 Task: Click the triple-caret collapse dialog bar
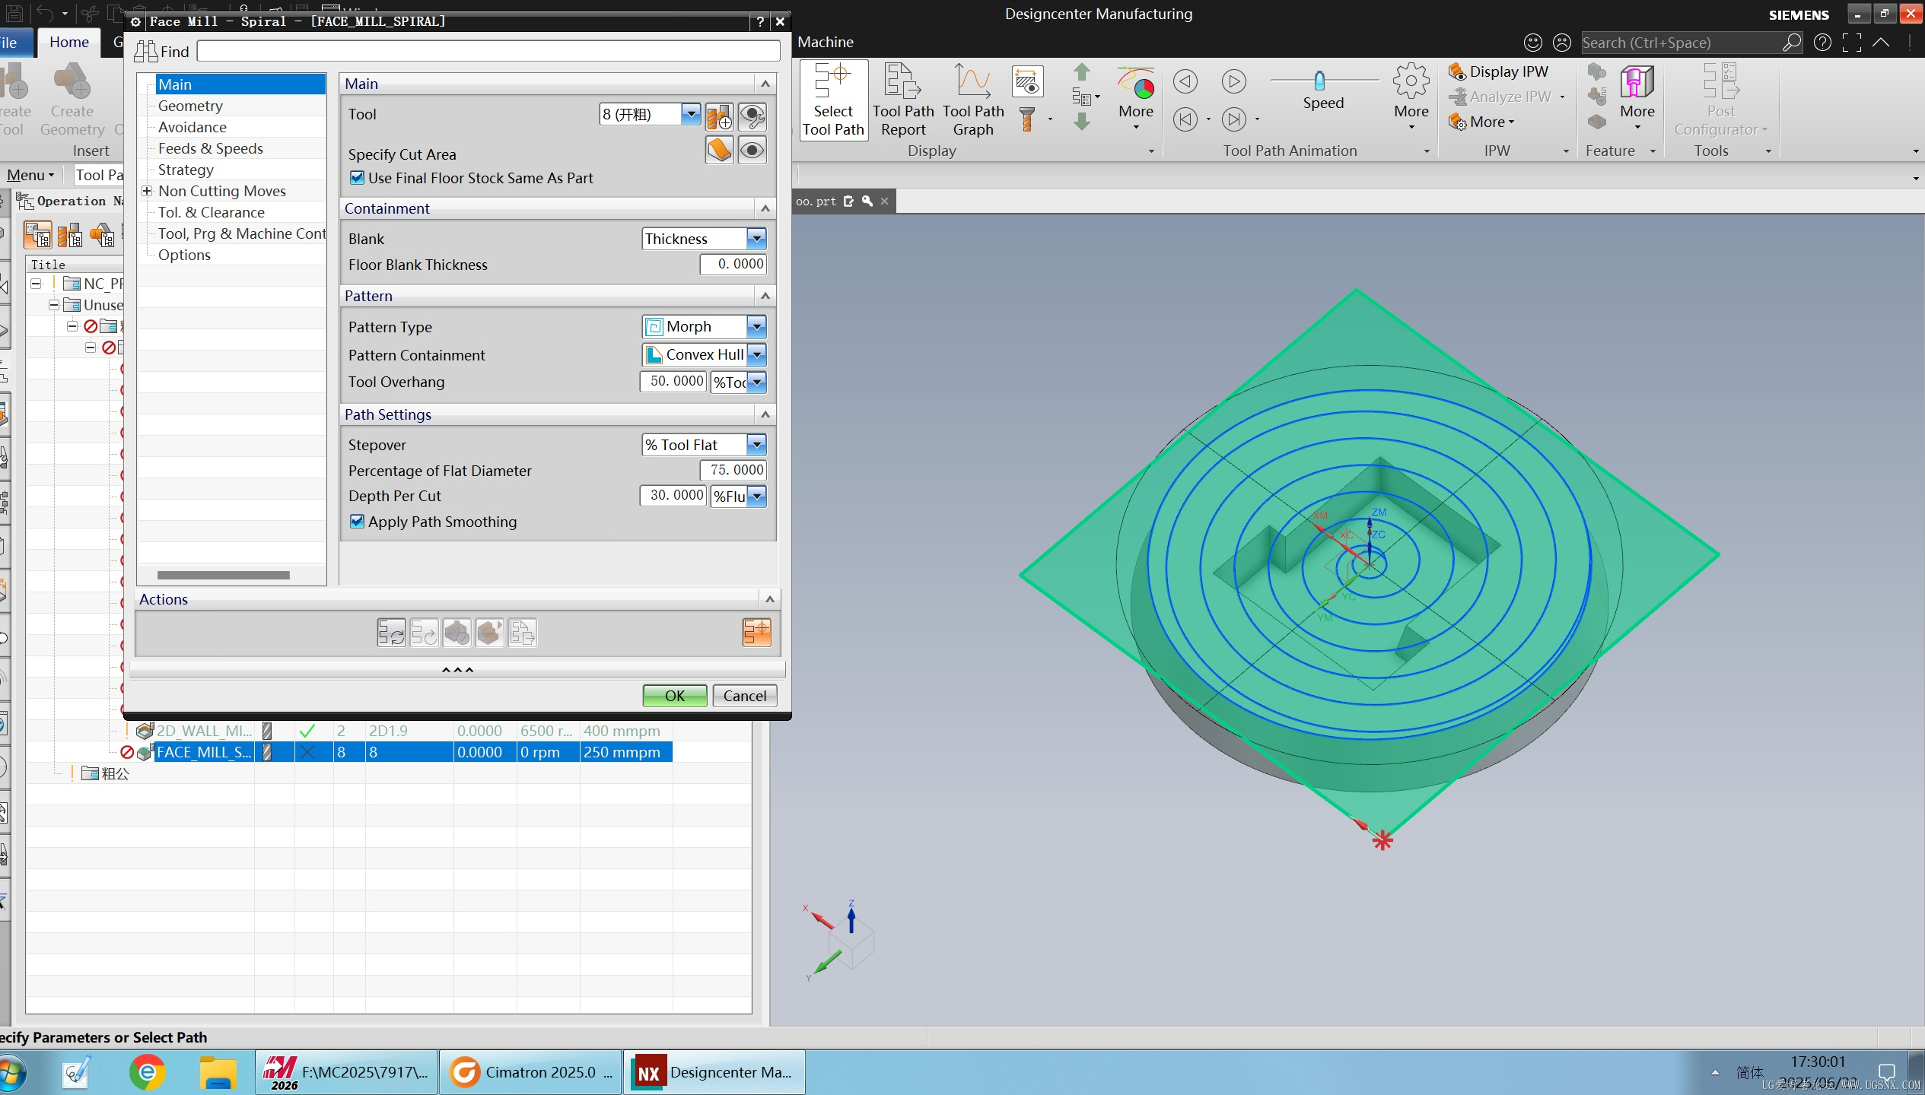point(457,670)
